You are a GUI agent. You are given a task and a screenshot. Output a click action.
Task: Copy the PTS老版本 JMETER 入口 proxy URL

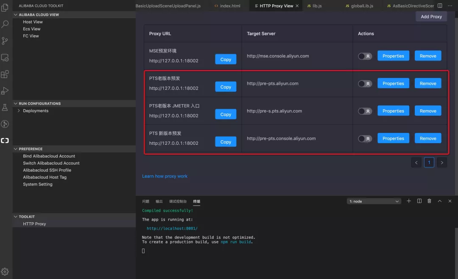coord(226,114)
